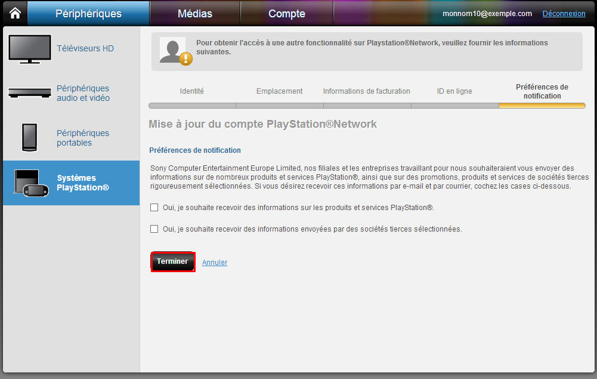
Task: Switch to the Médias tab
Action: coord(195,13)
